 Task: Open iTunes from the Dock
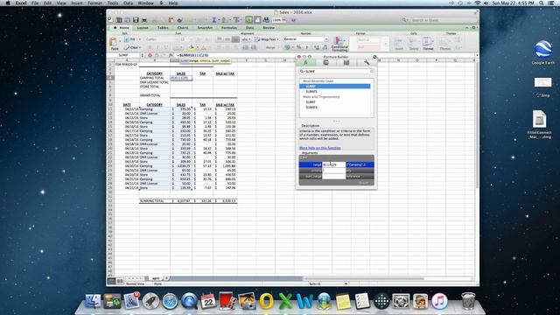[x=439, y=301]
